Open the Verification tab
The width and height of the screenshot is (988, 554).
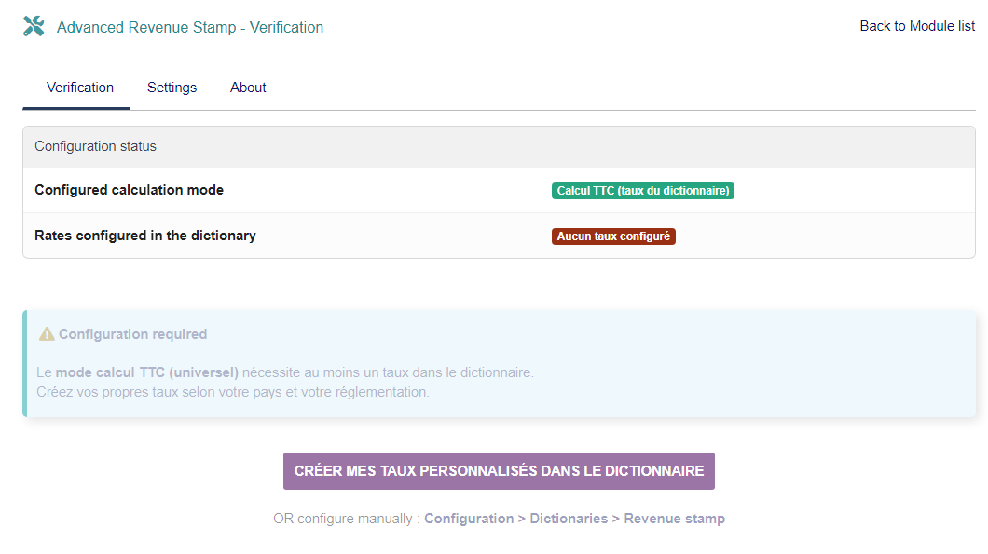coord(80,88)
